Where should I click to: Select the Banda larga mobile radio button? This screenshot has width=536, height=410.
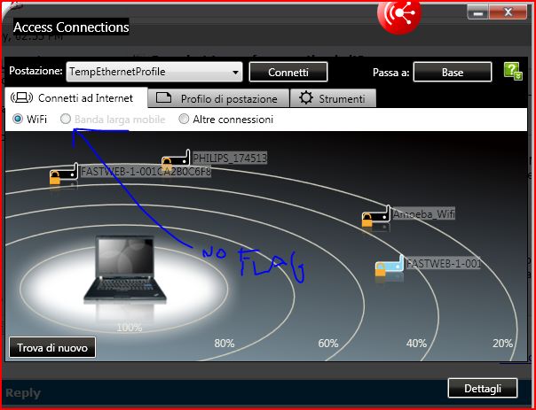[66, 119]
